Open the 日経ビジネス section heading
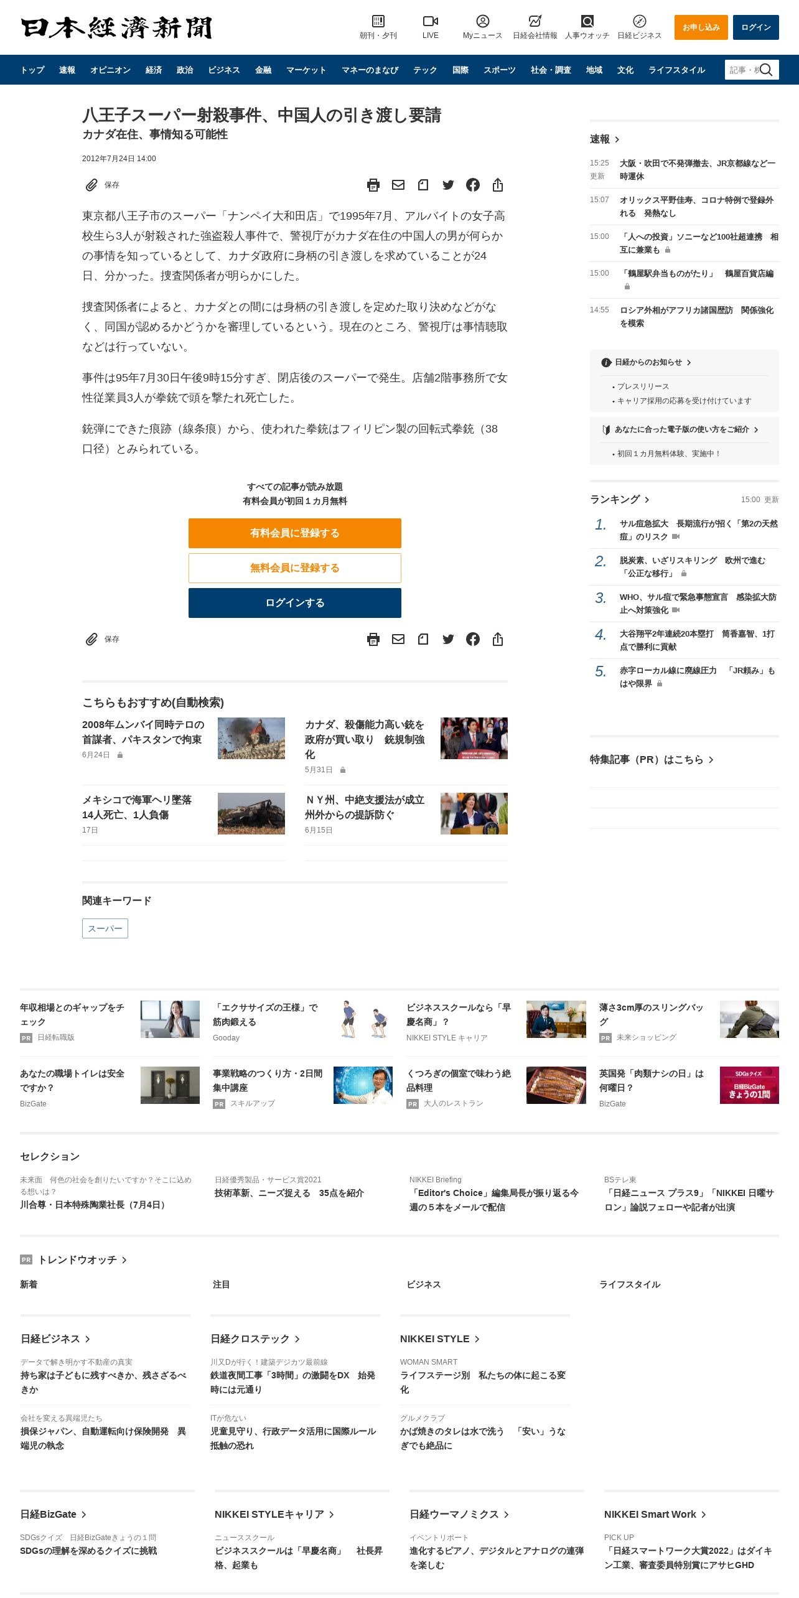799x1598 pixels. [55, 1339]
